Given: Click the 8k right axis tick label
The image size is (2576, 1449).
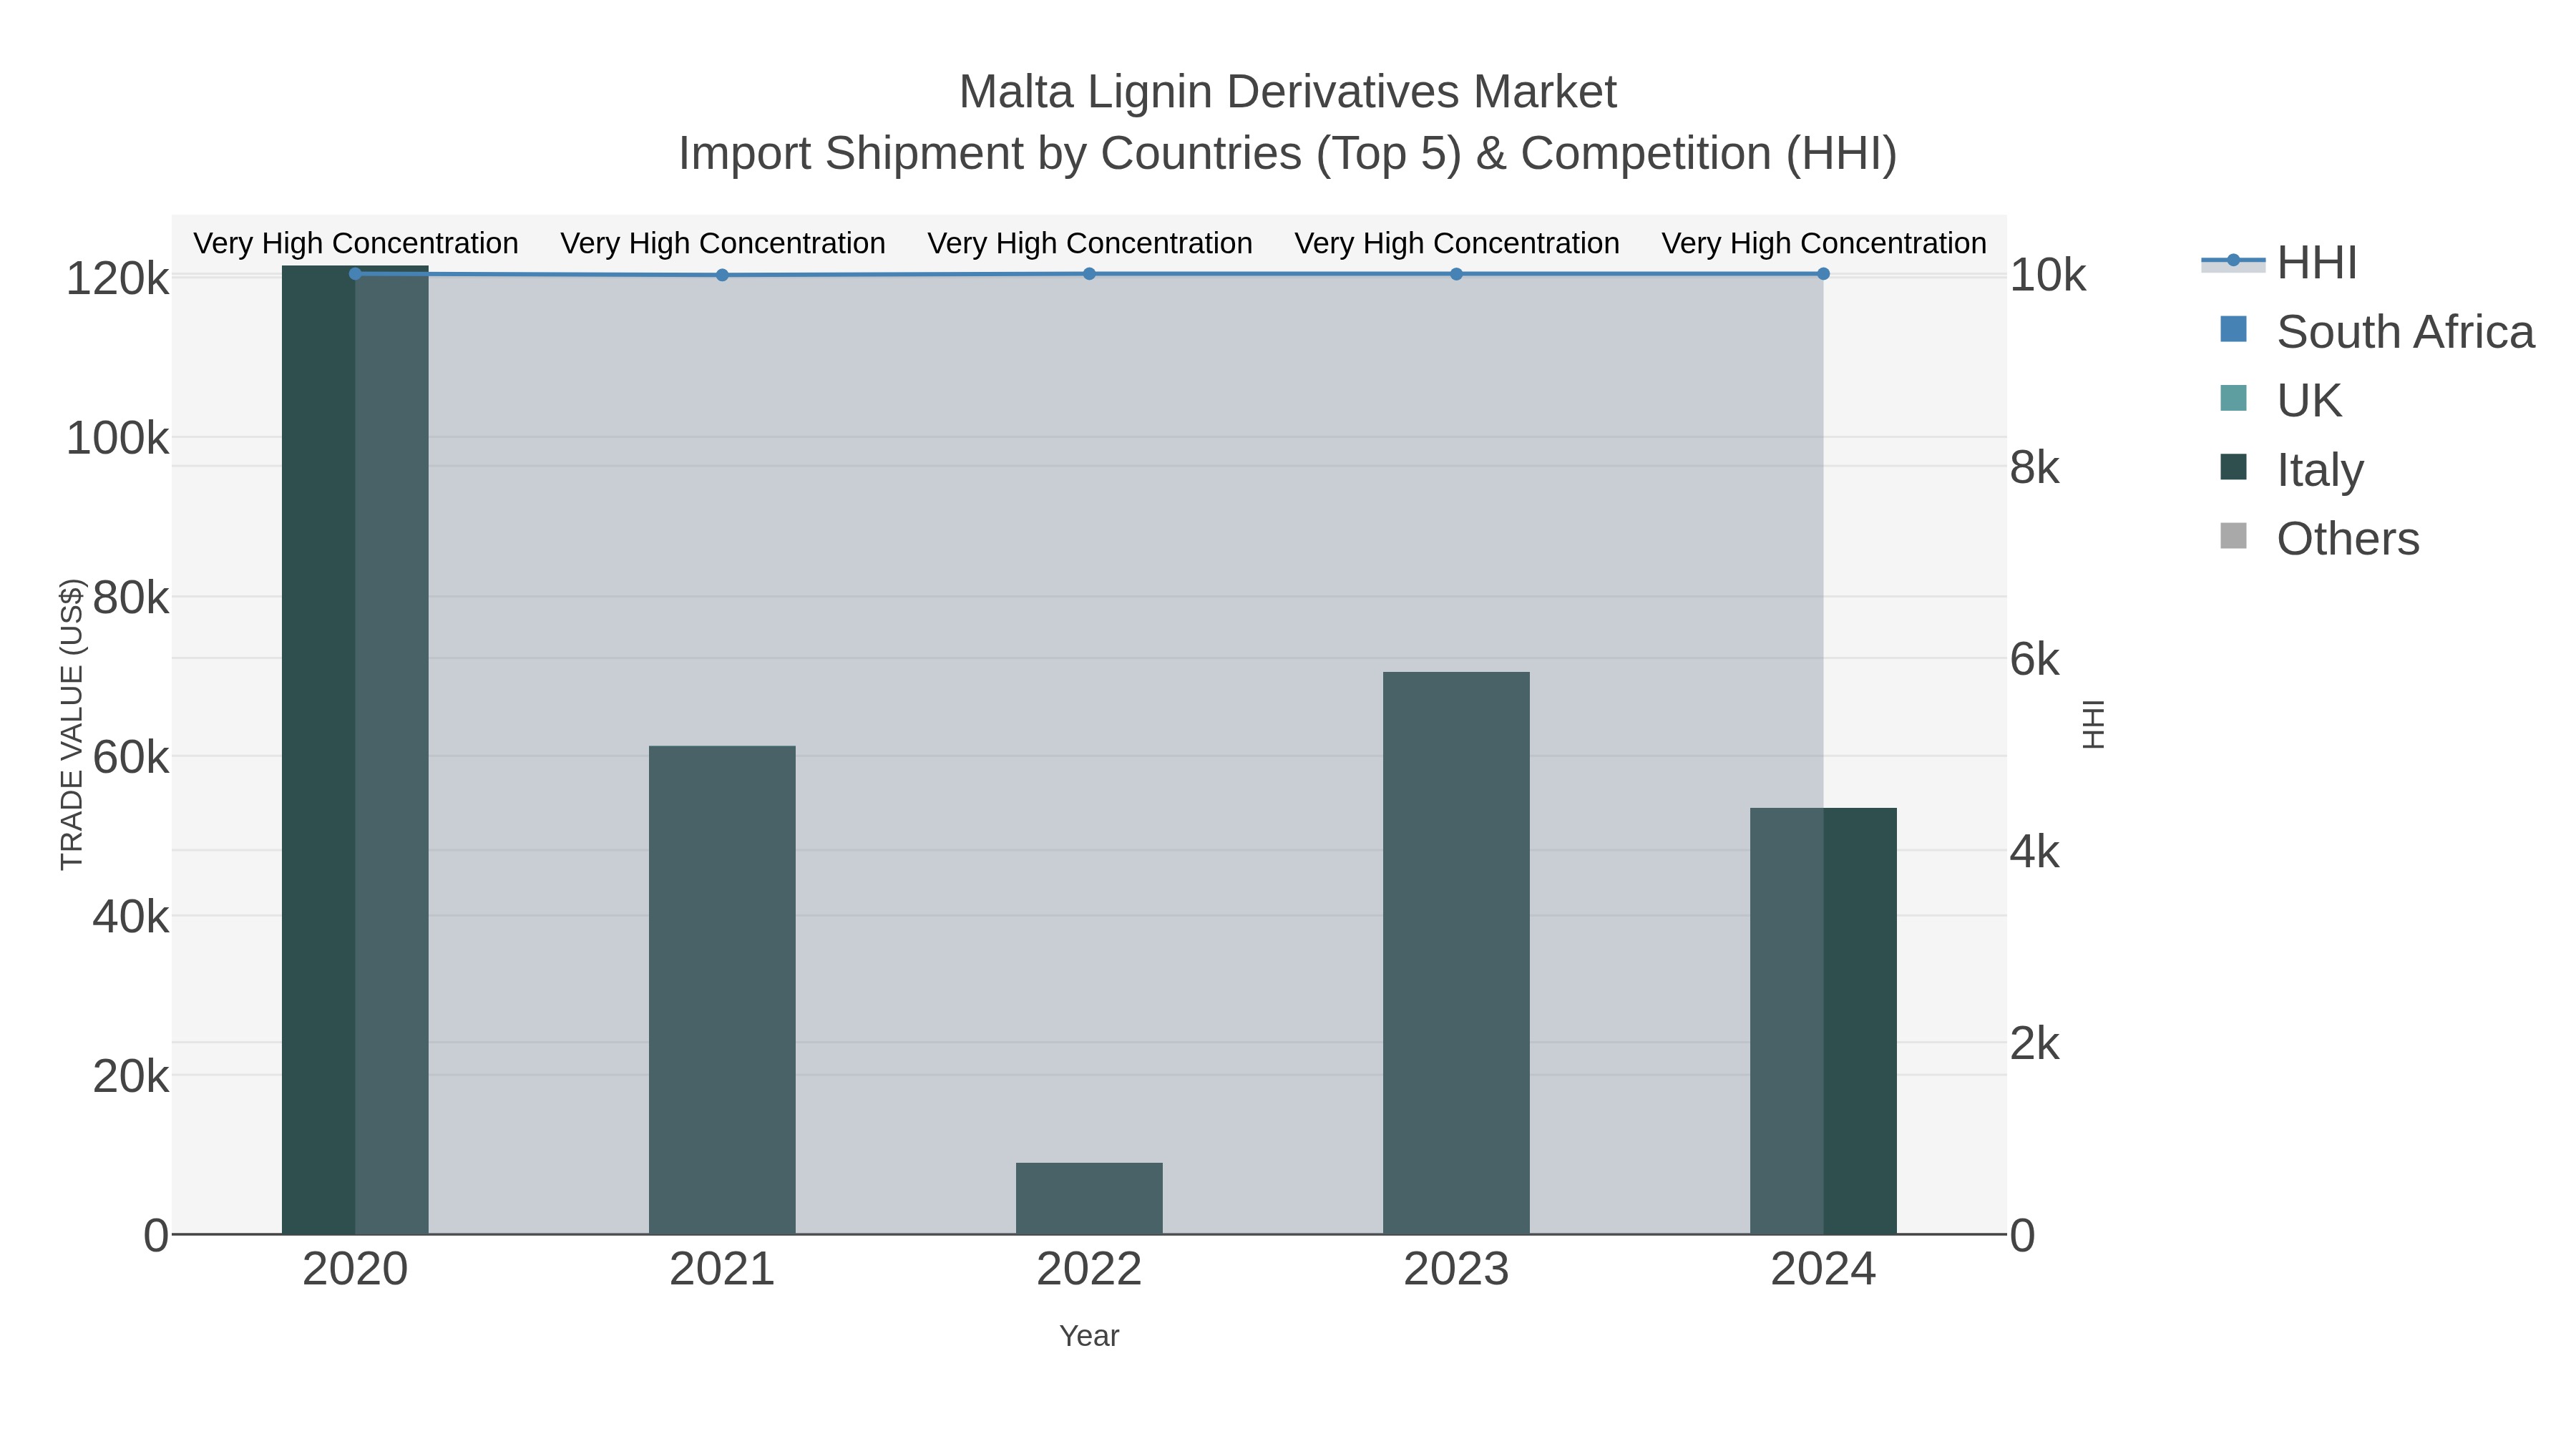Looking at the screenshot, I should [x=2035, y=468].
